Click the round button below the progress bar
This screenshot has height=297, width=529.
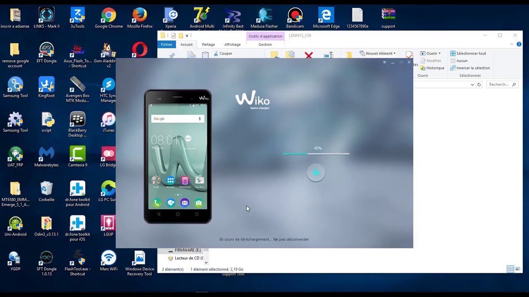pos(316,173)
